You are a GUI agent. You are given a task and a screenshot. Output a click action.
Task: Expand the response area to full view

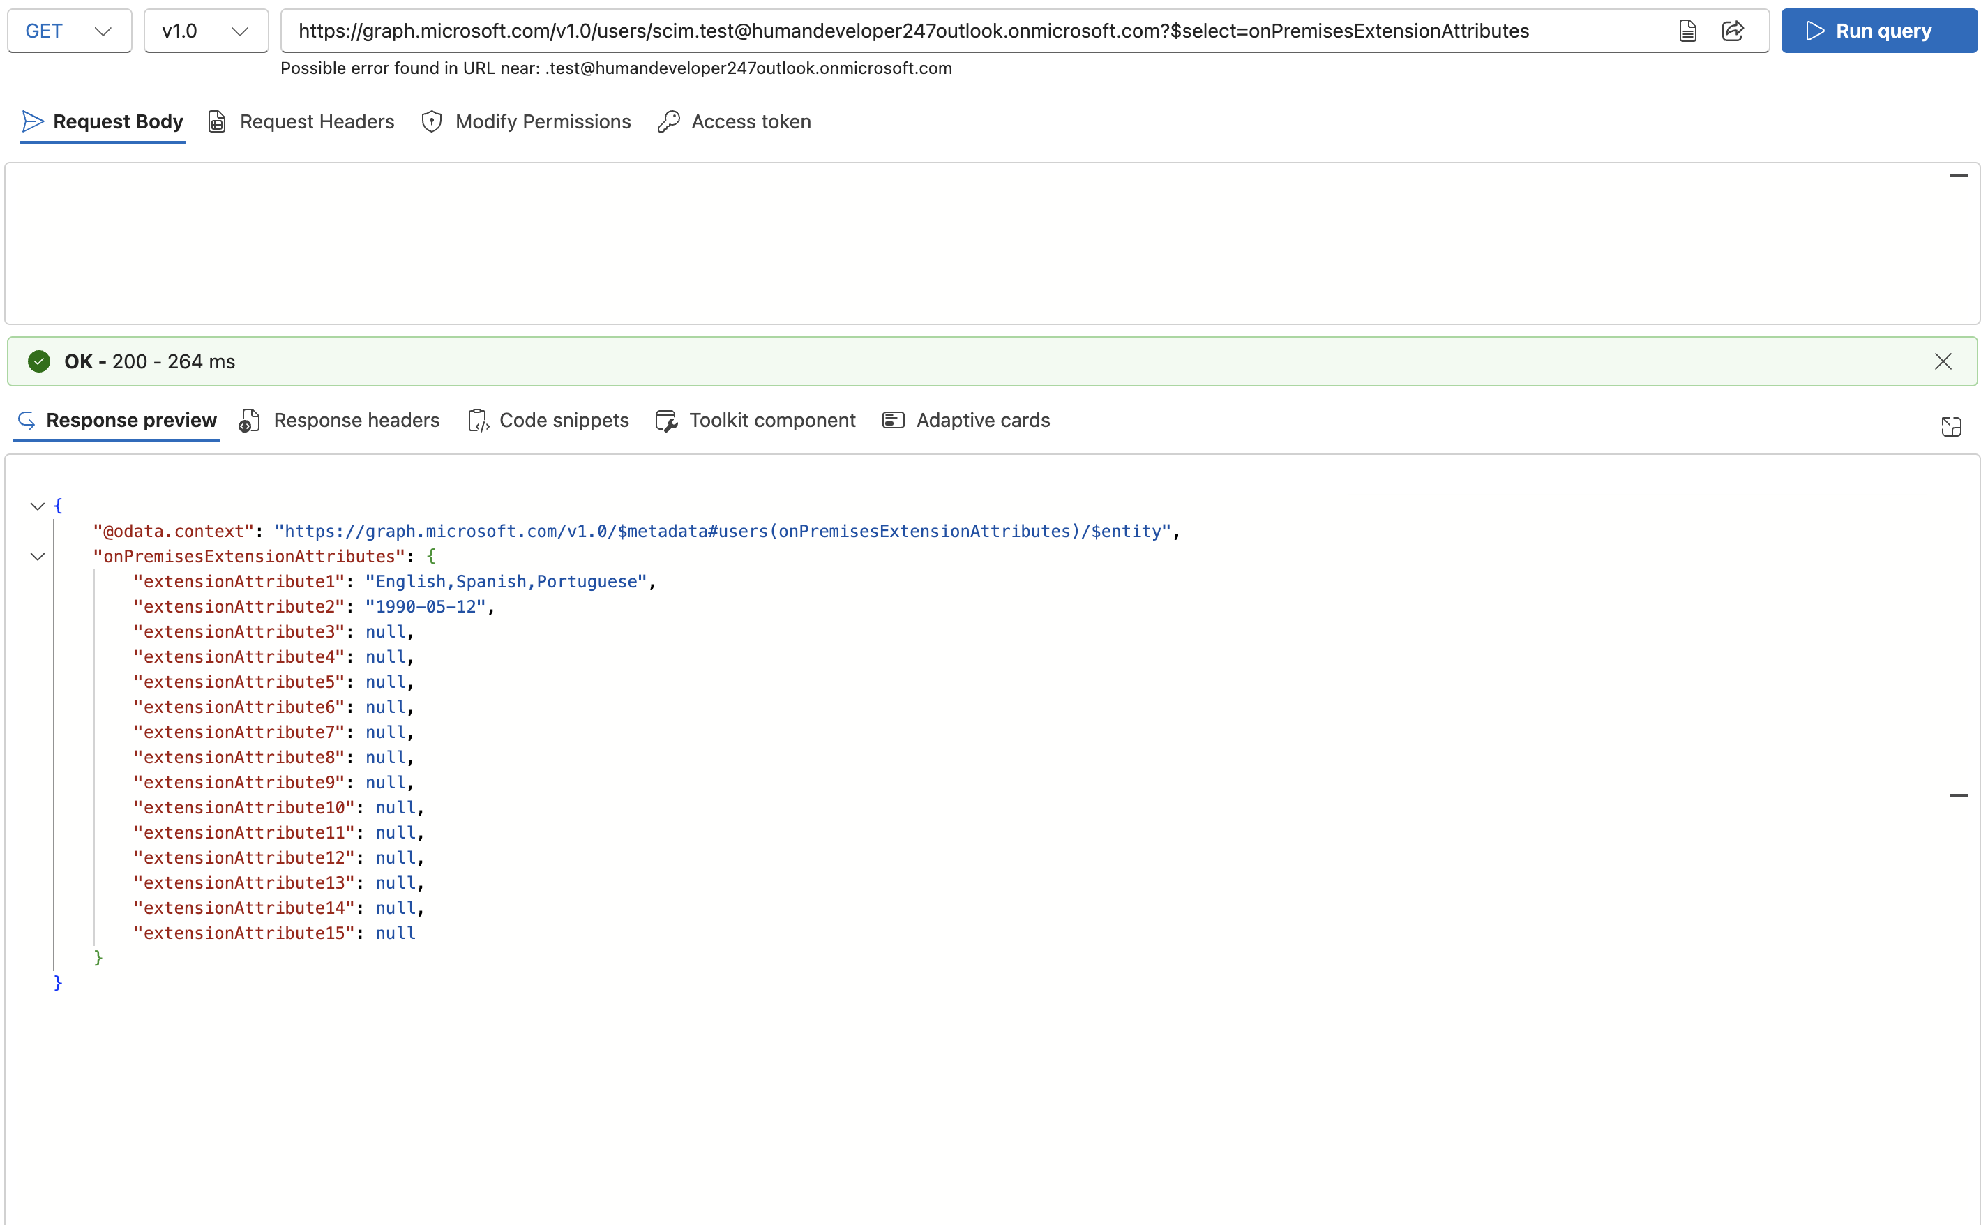pos(1952,427)
